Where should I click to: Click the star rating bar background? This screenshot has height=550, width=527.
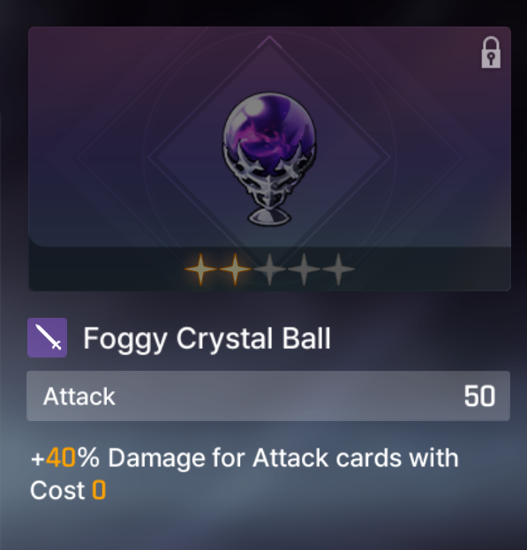click(269, 269)
